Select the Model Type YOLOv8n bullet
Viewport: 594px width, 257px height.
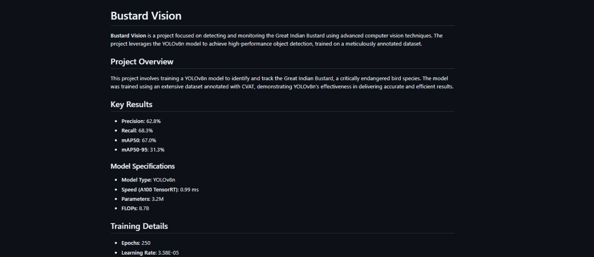pos(148,180)
